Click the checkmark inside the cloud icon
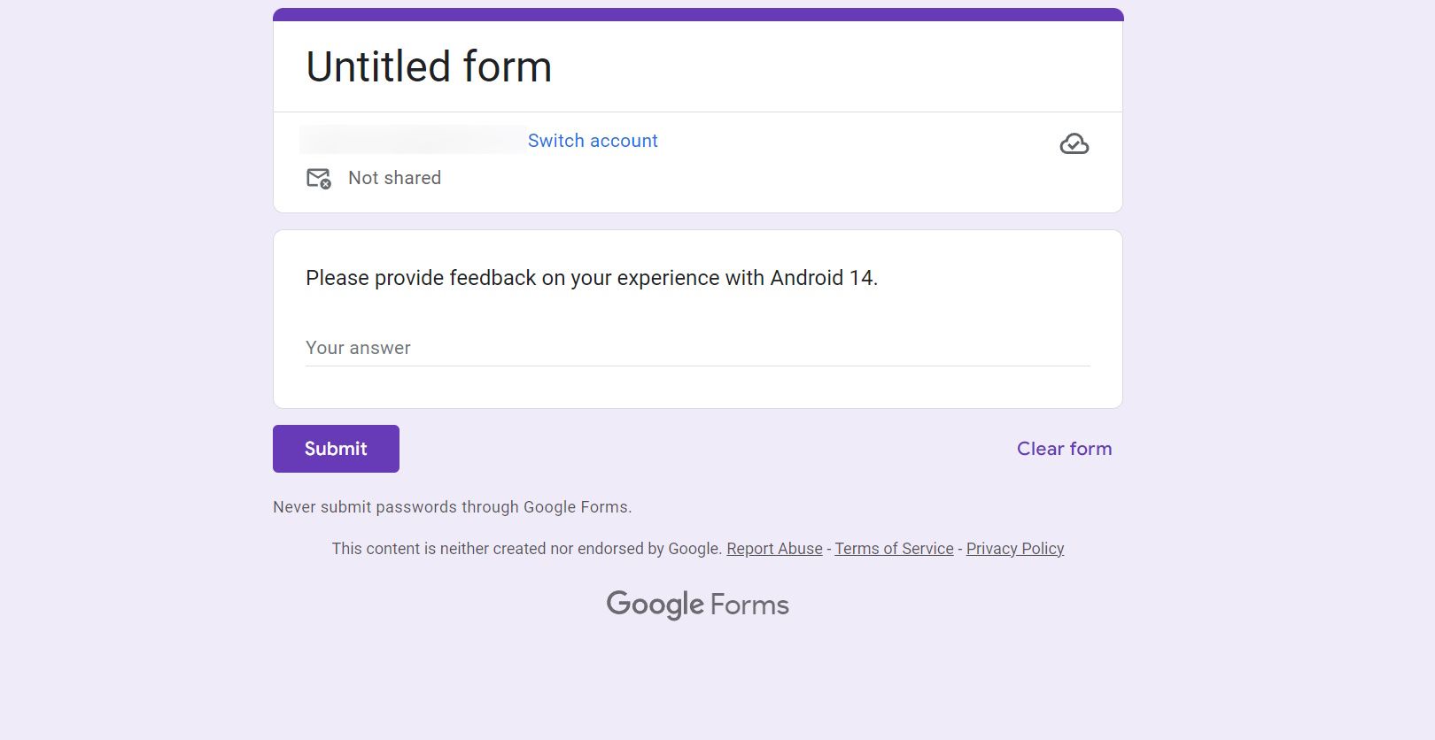The width and height of the screenshot is (1435, 740). pos(1074,144)
